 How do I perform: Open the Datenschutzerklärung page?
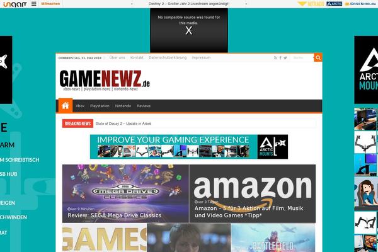point(168,57)
